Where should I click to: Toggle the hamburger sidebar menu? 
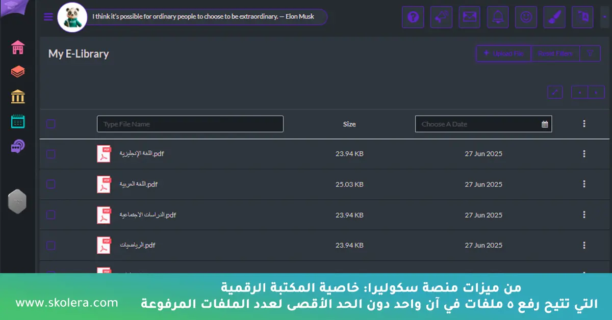point(48,17)
